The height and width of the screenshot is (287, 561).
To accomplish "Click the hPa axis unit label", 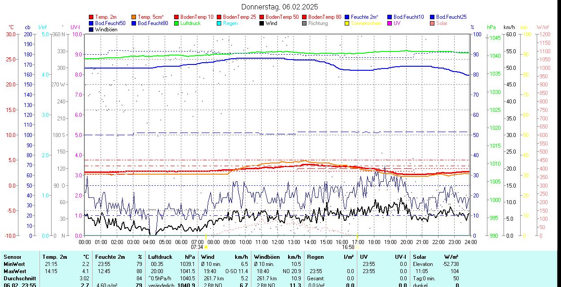I will pos(491,27).
